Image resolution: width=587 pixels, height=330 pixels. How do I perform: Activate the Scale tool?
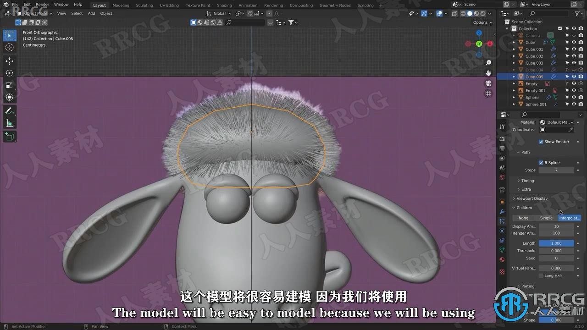tap(9, 85)
